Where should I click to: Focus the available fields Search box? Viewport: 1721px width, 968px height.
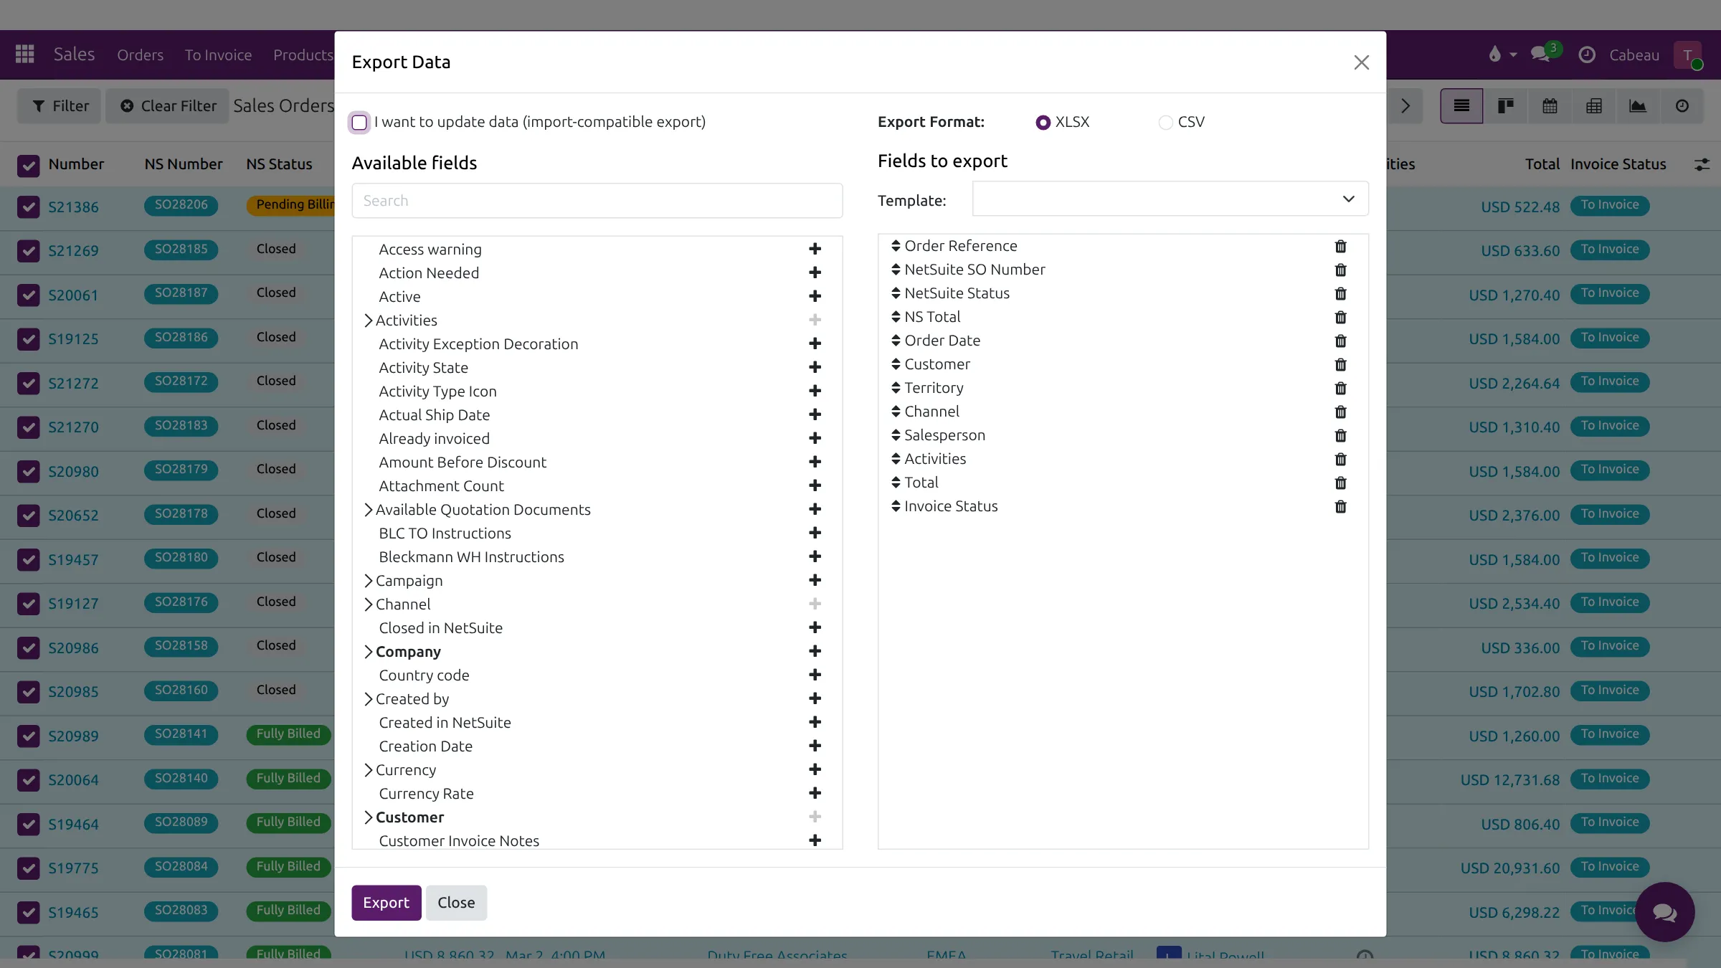click(x=597, y=201)
